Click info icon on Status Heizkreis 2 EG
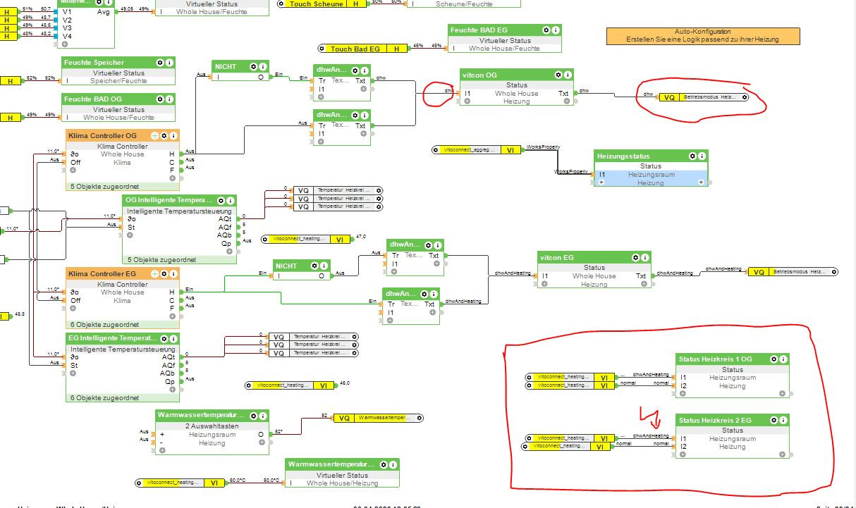 tap(783, 420)
